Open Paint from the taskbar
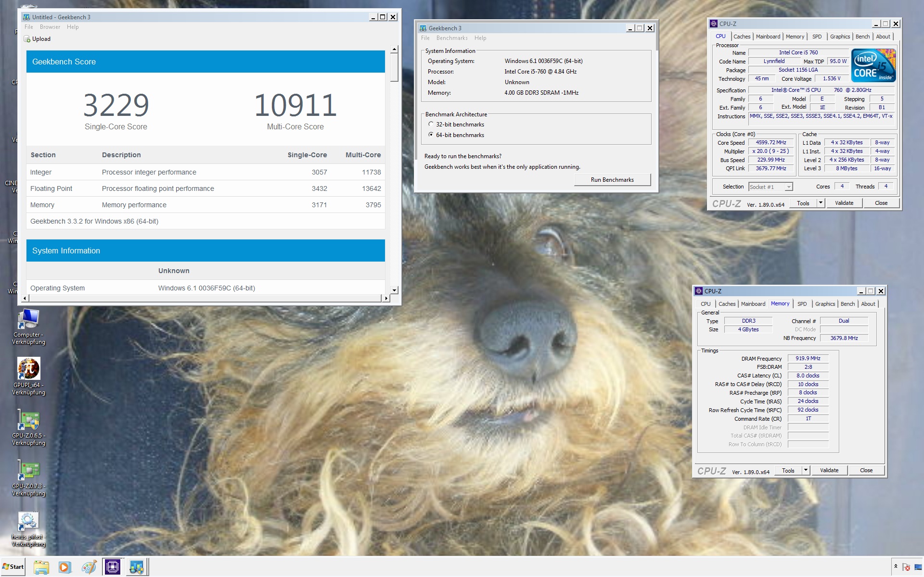 pyautogui.click(x=89, y=567)
